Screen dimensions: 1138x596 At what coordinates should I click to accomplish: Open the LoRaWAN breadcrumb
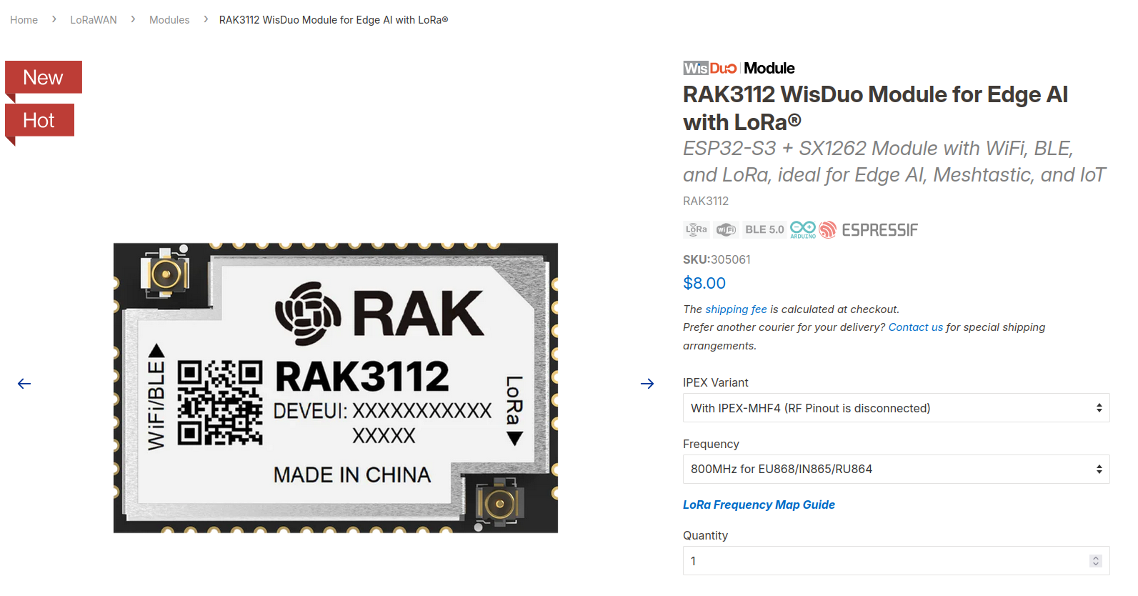click(94, 20)
